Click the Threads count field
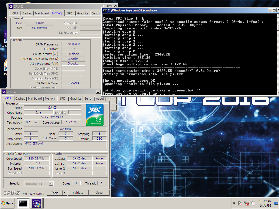Screen dimensions: 279x209 [102, 183]
